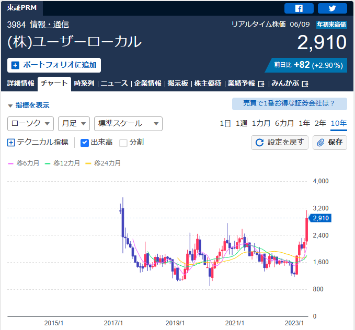The image size is (355, 330).
Task: Open the みんかぶ link
Action: point(285,84)
